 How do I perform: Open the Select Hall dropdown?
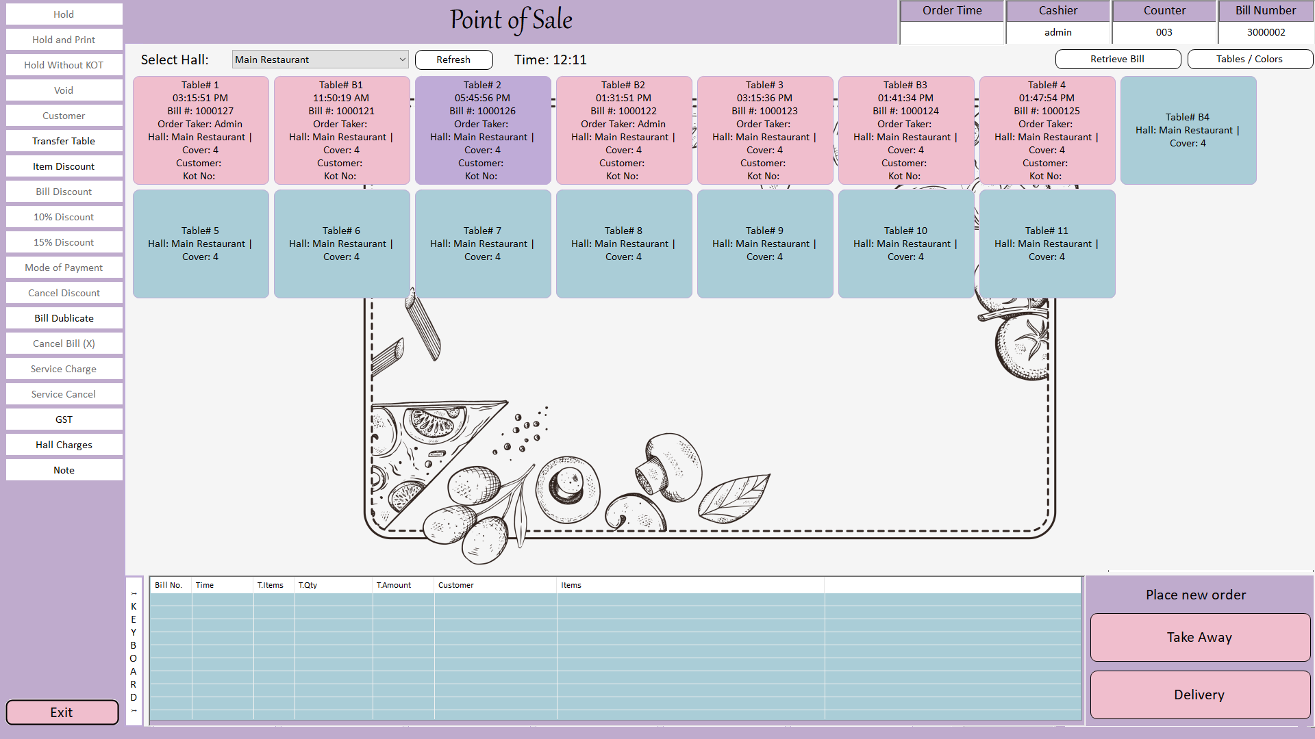pyautogui.click(x=320, y=60)
